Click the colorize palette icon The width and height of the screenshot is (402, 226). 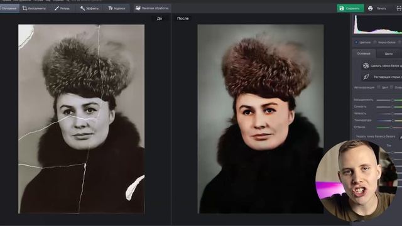[x=366, y=66]
